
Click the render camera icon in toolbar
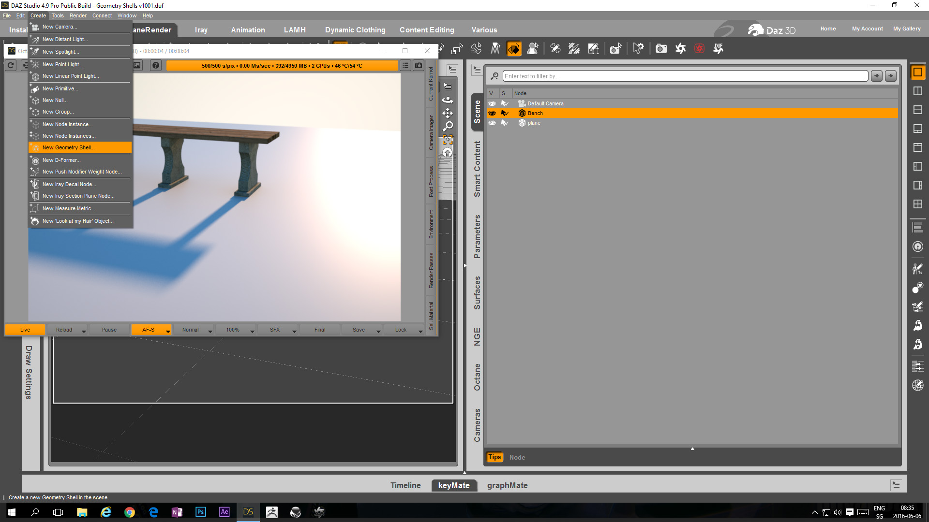click(x=661, y=49)
